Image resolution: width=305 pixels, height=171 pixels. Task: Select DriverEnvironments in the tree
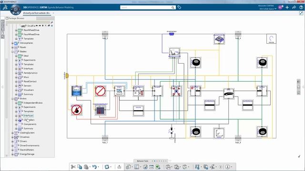click(x=30, y=146)
